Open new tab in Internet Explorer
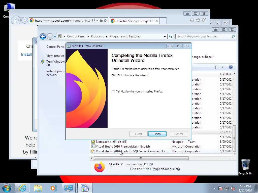The height and width of the screenshot is (193, 258). 163,21
